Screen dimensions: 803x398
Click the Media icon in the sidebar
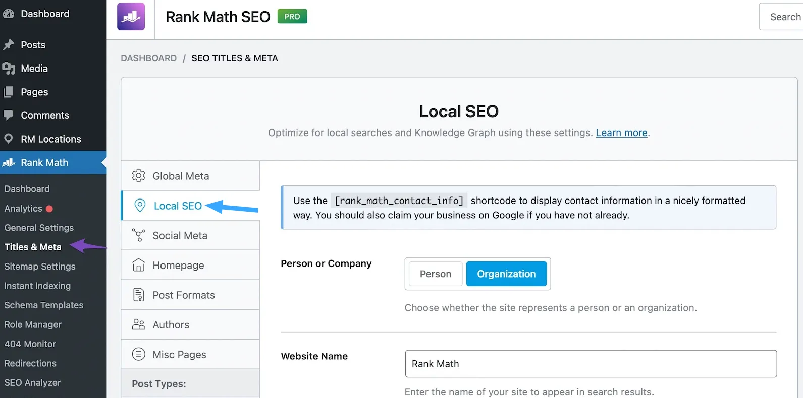coord(8,69)
